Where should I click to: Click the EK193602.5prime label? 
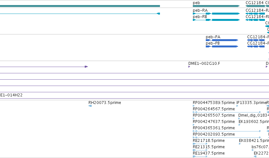[254, 122]
